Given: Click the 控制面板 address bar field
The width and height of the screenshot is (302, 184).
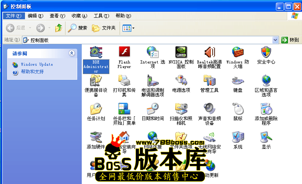Looking at the screenshot, I should click(x=148, y=40).
